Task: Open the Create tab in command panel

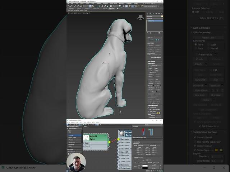Action: [148, 14]
